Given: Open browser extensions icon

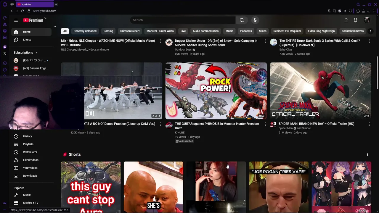Looking at the screenshot, I should 358,11.
